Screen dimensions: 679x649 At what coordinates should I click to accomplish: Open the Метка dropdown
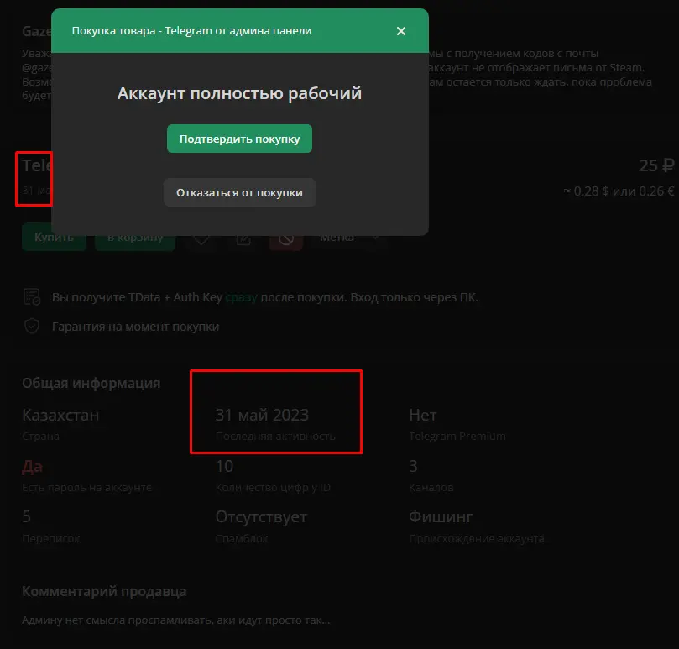click(350, 237)
